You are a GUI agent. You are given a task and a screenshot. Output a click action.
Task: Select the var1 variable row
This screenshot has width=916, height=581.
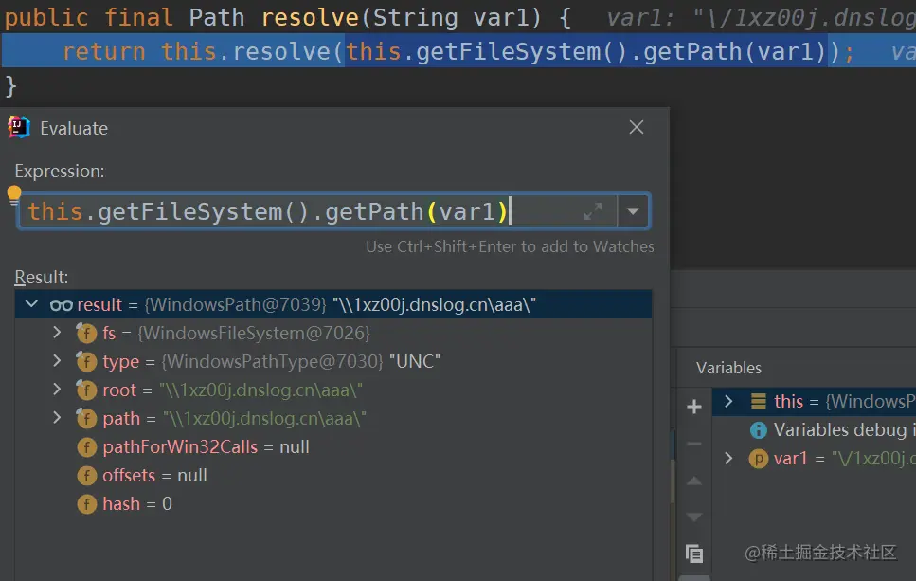click(x=814, y=458)
